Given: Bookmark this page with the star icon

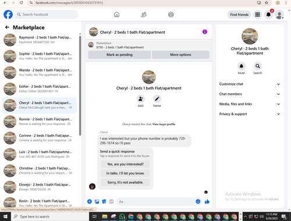Looking at the screenshot, I should [x=267, y=3].
